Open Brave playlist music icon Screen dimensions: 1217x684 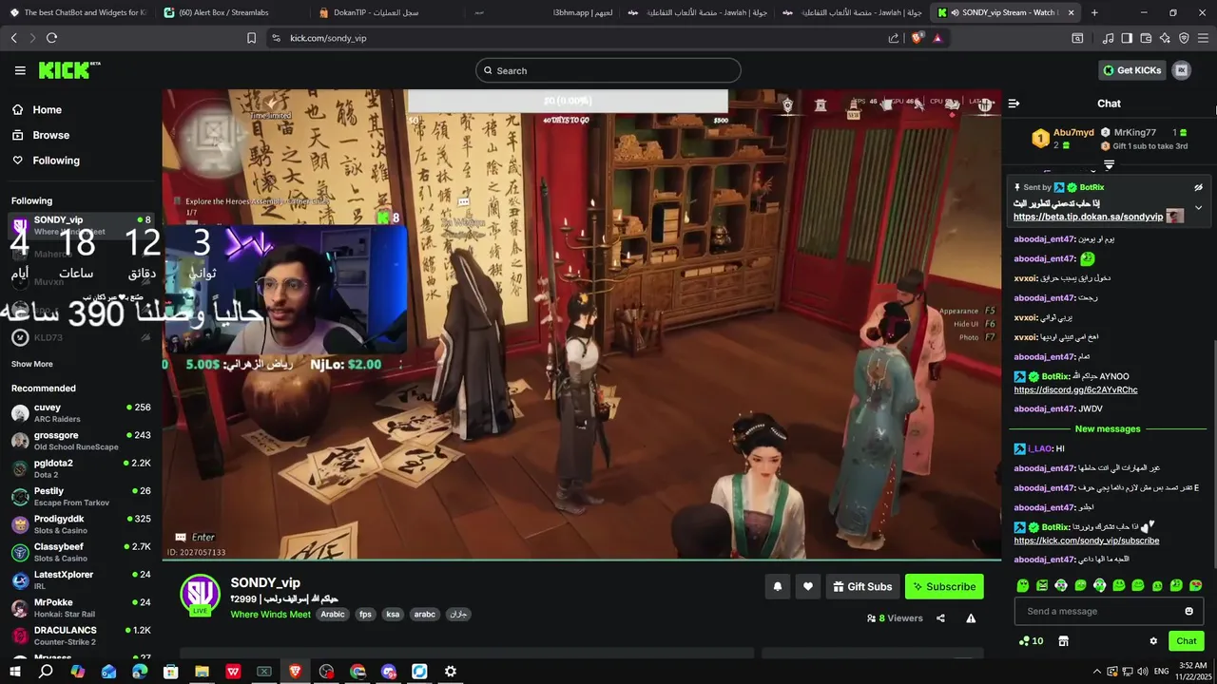pos(1108,38)
